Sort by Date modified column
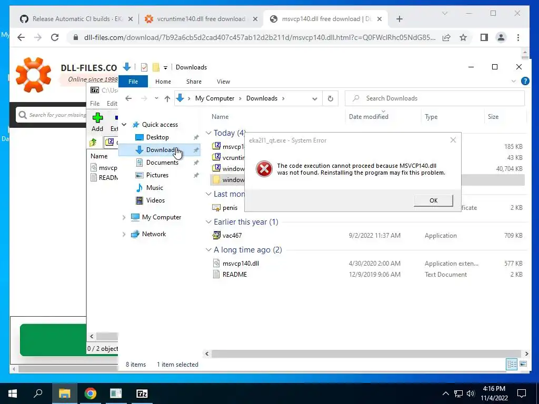The height and width of the screenshot is (404, 539). 368,116
